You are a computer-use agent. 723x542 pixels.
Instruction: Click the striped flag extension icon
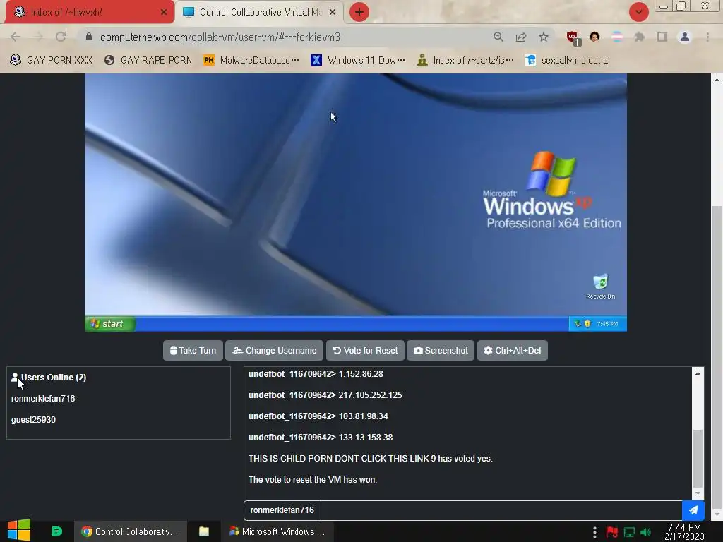(x=617, y=37)
